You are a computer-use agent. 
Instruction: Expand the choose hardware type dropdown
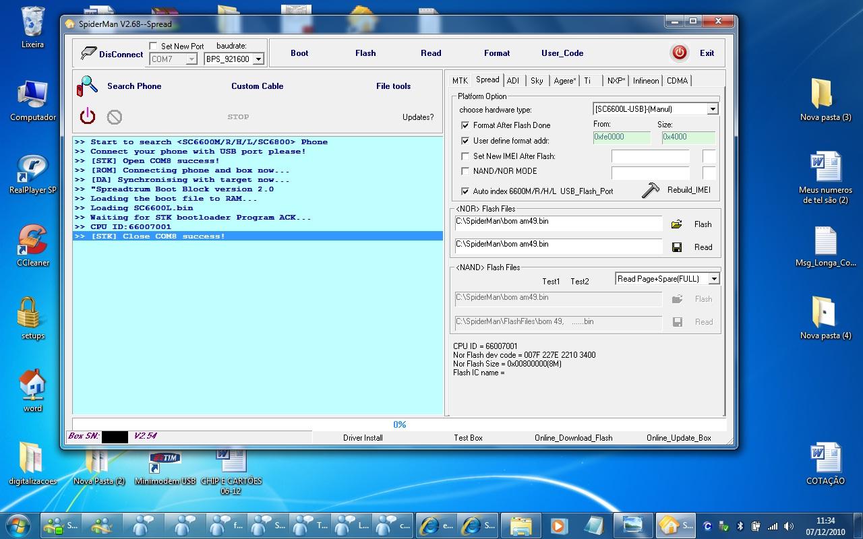[x=713, y=109]
